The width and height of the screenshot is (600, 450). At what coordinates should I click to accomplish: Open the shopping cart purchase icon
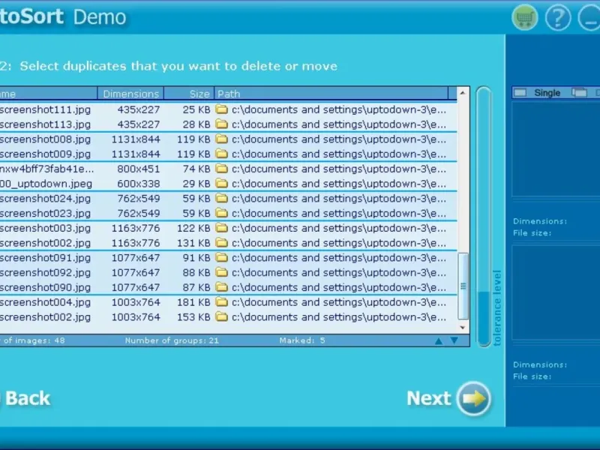coord(524,17)
